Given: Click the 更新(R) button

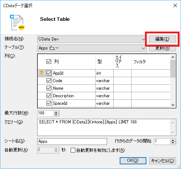Looking at the screenshot, I should pos(163,48).
